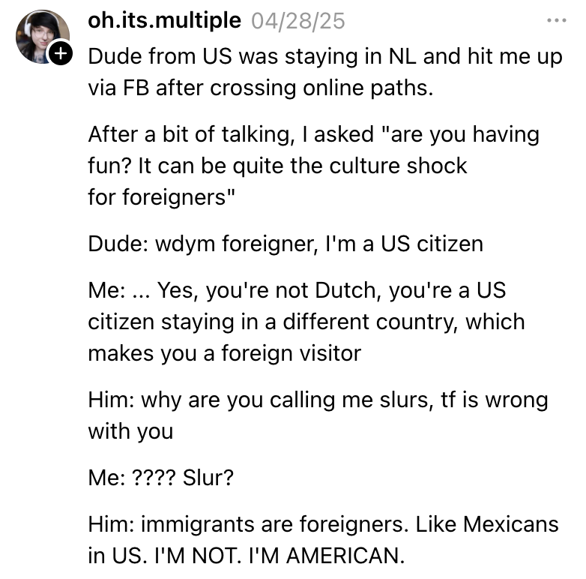The width and height of the screenshot is (586, 579).
Task: Open oh.its.multiple's profile picture
Action: 43,37
